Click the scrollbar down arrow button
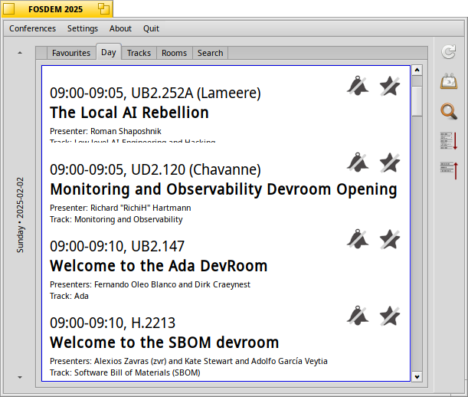The width and height of the screenshot is (468, 397). [x=417, y=376]
